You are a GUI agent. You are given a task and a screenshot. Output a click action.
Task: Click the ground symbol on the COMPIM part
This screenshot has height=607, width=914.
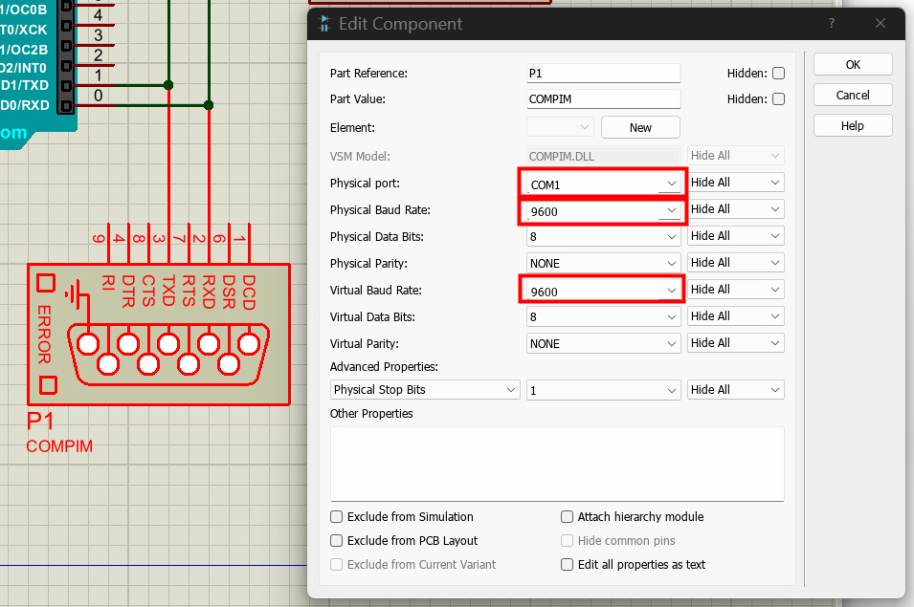coord(74,293)
